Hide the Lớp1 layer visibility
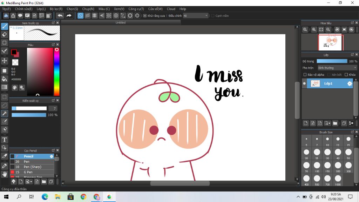The image size is (359, 202). tap(304, 83)
